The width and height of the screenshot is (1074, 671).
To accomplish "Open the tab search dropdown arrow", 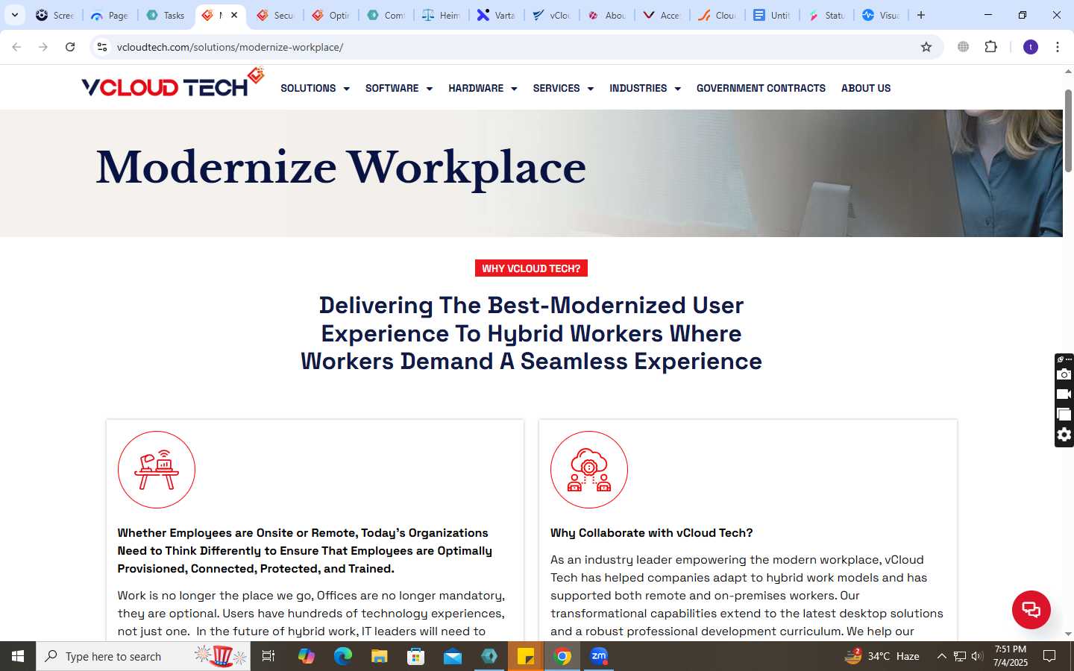I will click(x=15, y=15).
